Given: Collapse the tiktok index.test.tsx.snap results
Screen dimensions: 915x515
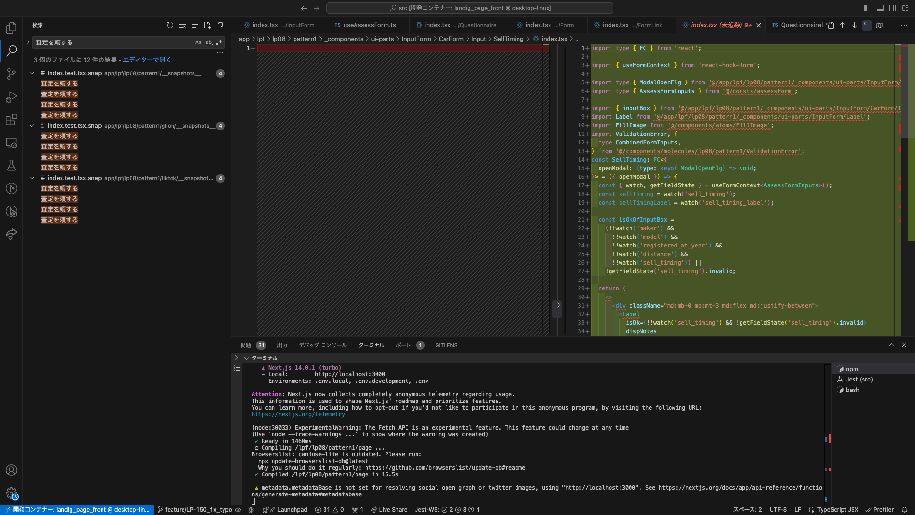Looking at the screenshot, I should [32, 178].
